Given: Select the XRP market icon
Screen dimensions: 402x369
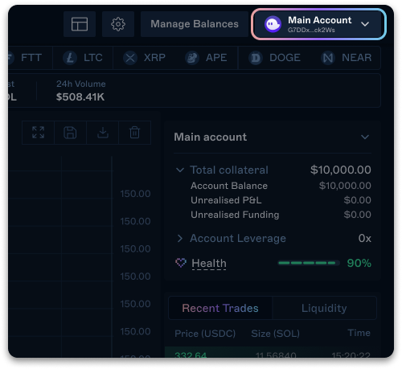Looking at the screenshot, I should click(130, 58).
